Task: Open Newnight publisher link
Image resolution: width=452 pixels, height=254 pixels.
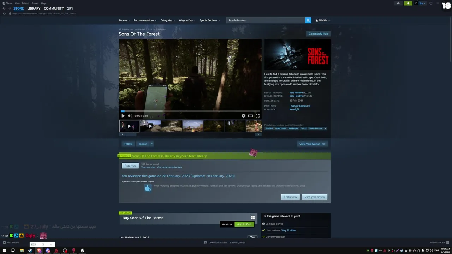Action: [294, 109]
